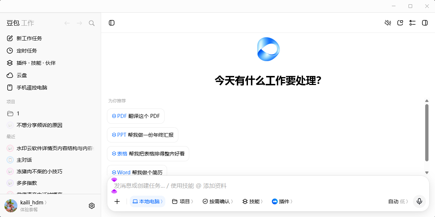The width and height of the screenshot is (435, 217).
Task: Click the 豆包 工作 title
Action: coord(20,23)
